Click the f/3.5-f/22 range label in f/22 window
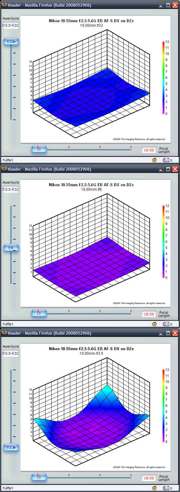This screenshot has height=492, width=180. [10, 25]
